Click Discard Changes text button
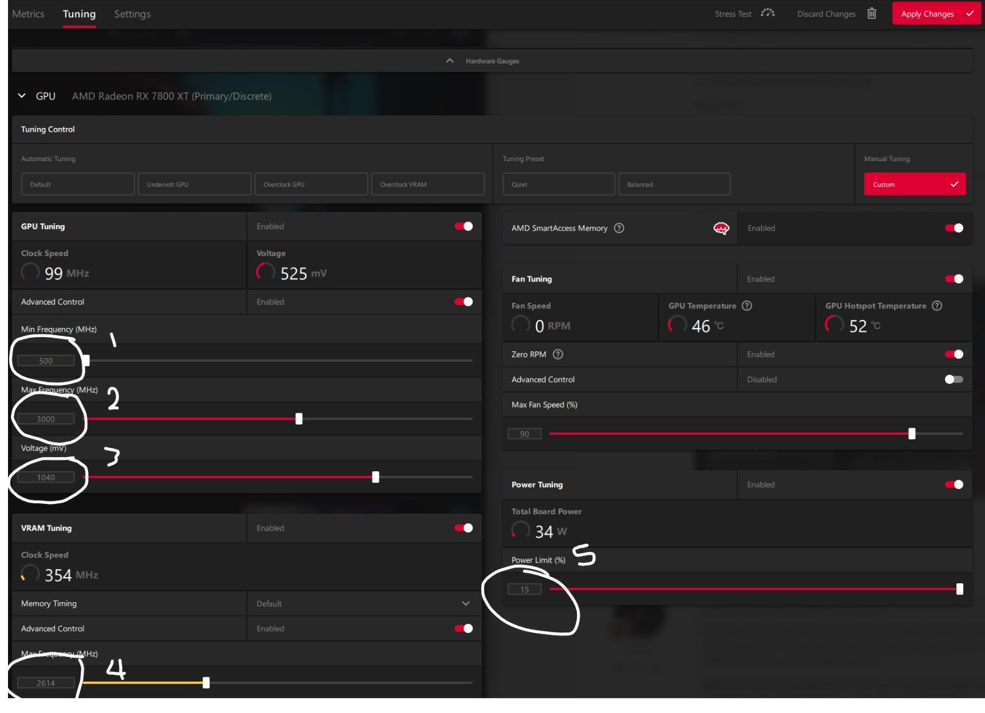The height and width of the screenshot is (713, 985). pyautogui.click(x=826, y=14)
